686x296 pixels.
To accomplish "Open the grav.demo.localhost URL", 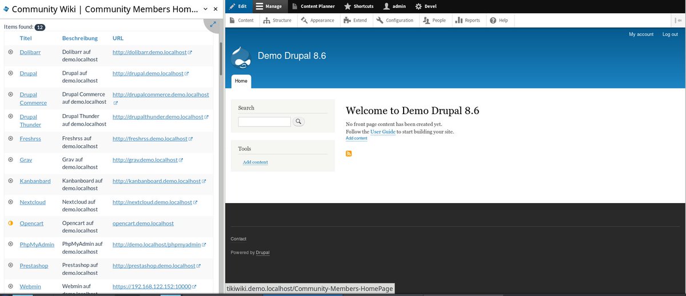I will tap(145, 160).
